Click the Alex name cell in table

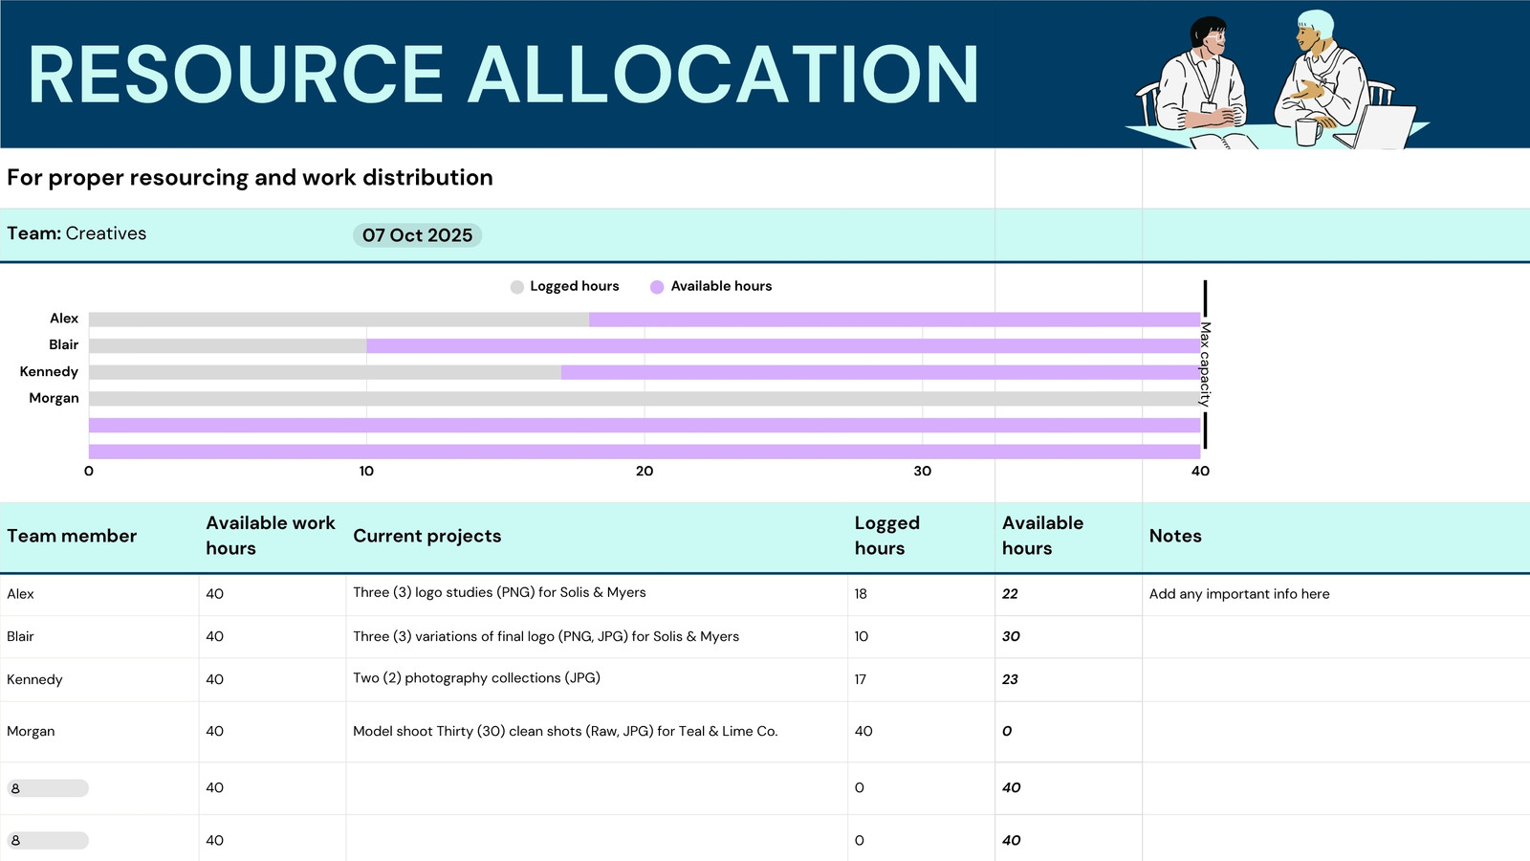(x=99, y=594)
